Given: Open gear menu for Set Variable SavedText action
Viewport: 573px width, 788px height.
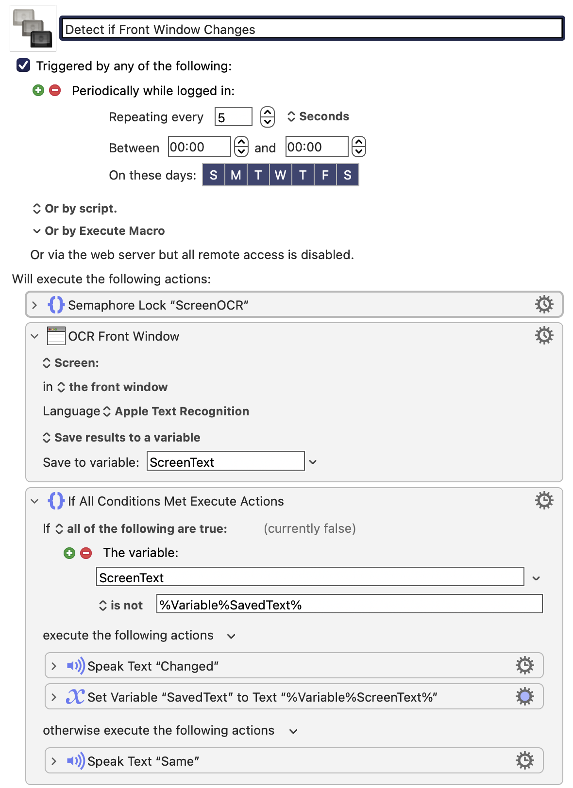Looking at the screenshot, I should pos(524,696).
